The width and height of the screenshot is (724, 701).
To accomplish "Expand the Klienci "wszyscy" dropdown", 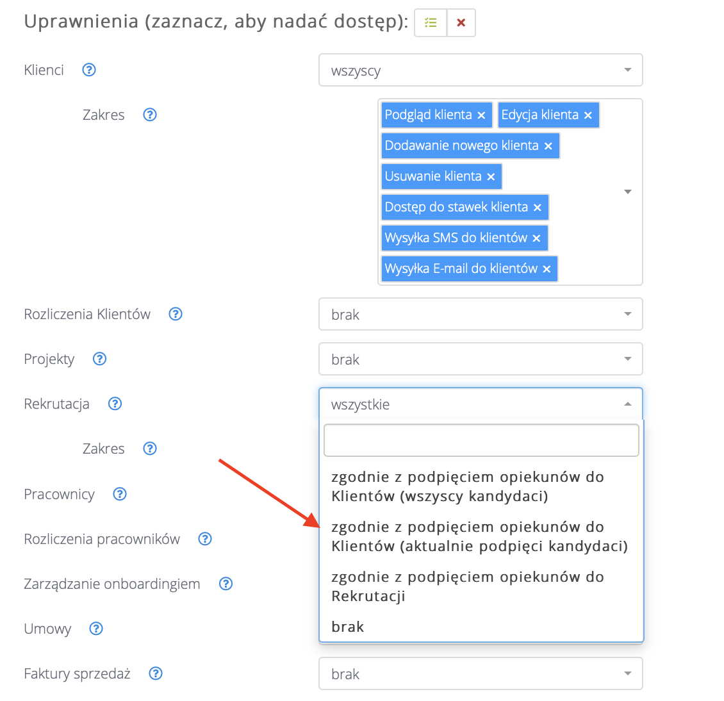I will pos(481,70).
